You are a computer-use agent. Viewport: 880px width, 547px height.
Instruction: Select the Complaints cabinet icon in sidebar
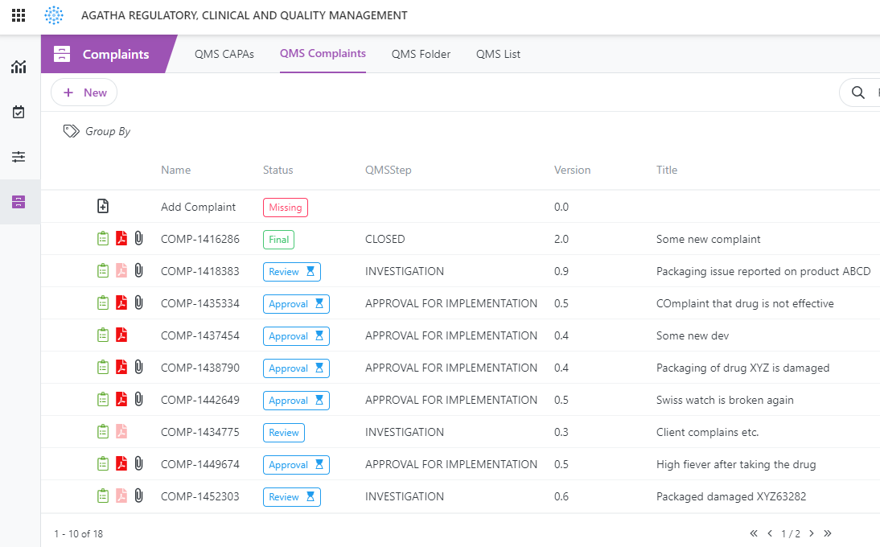click(19, 202)
